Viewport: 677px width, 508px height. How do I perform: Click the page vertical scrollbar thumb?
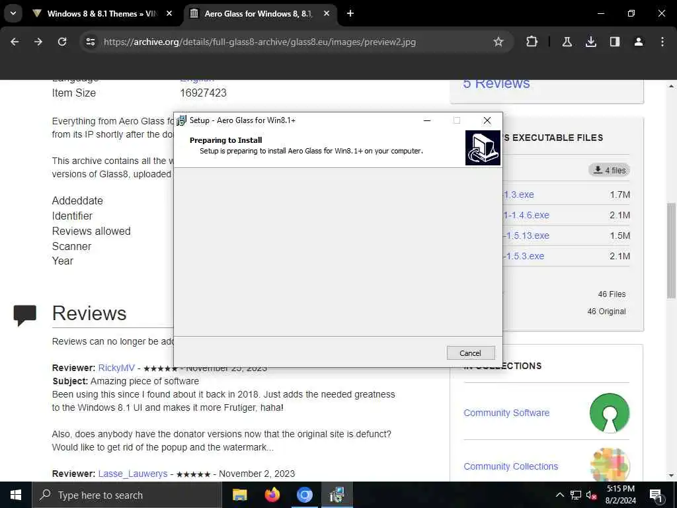coord(671,251)
